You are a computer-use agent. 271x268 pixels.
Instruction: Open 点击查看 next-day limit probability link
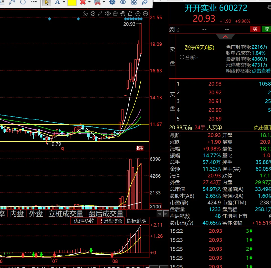click(x=261, y=71)
